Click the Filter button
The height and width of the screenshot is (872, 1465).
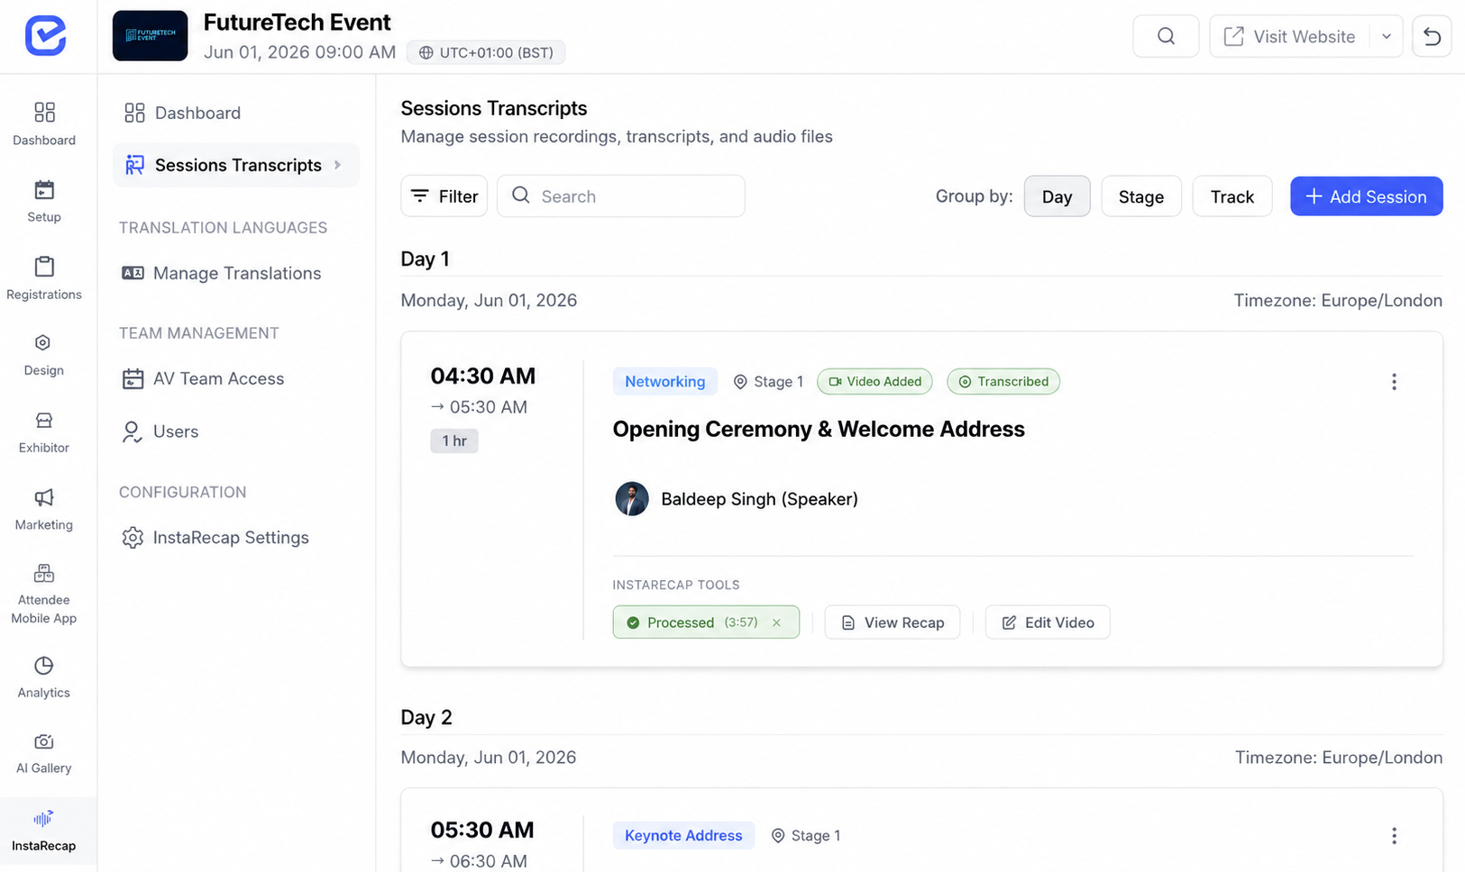[x=444, y=196]
